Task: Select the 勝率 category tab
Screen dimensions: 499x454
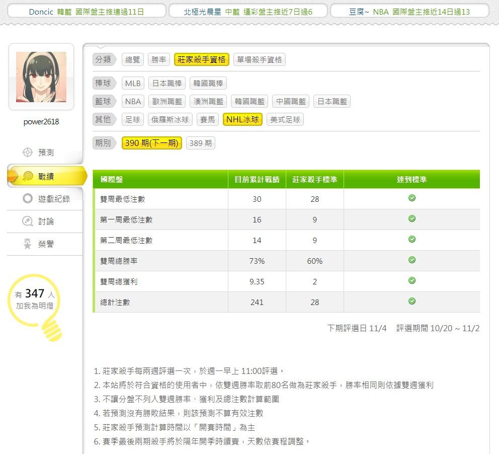Action: (x=159, y=59)
